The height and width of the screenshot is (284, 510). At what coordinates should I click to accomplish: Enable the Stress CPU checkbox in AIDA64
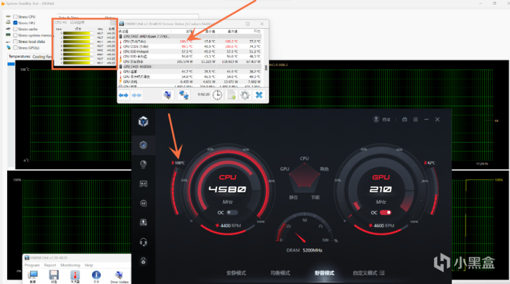pyautogui.click(x=15, y=16)
